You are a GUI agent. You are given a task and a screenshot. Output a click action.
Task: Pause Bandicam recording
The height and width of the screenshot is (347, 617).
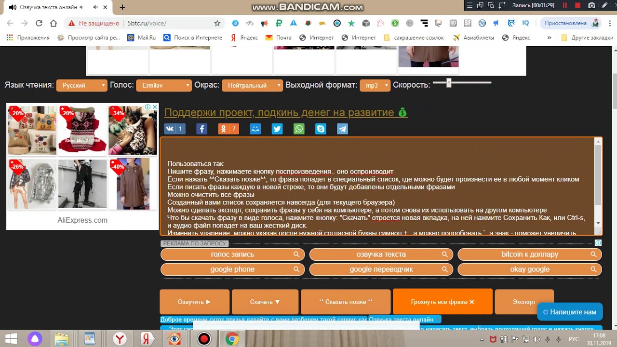(x=565, y=5)
